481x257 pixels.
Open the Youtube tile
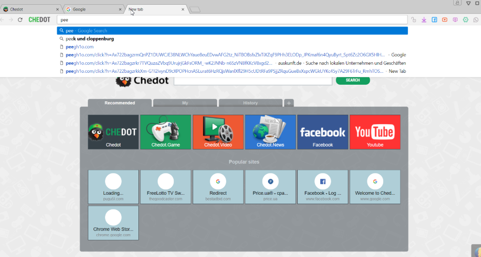click(375, 132)
